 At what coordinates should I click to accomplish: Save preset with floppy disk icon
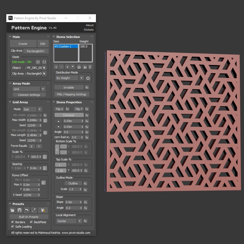(19, 210)
